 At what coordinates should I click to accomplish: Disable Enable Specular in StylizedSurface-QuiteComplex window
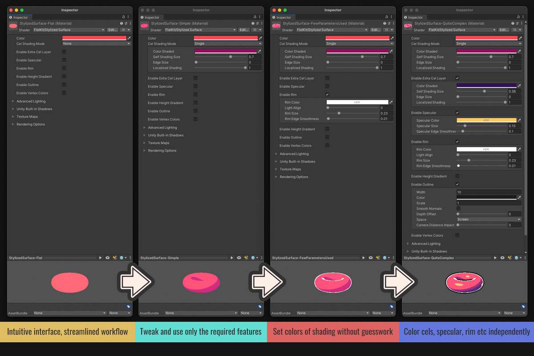[x=457, y=113]
